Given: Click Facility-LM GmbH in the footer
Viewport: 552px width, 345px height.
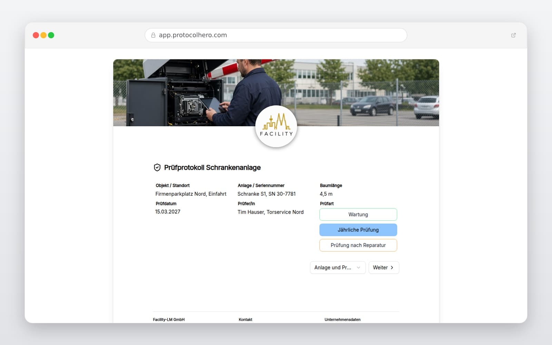Looking at the screenshot, I should (x=169, y=320).
